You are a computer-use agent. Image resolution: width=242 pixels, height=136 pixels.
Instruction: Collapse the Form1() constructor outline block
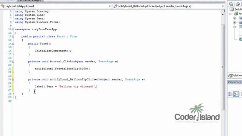[x=13, y=44]
